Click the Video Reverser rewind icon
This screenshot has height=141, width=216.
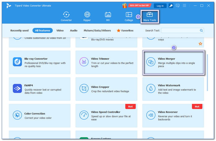[151, 115]
